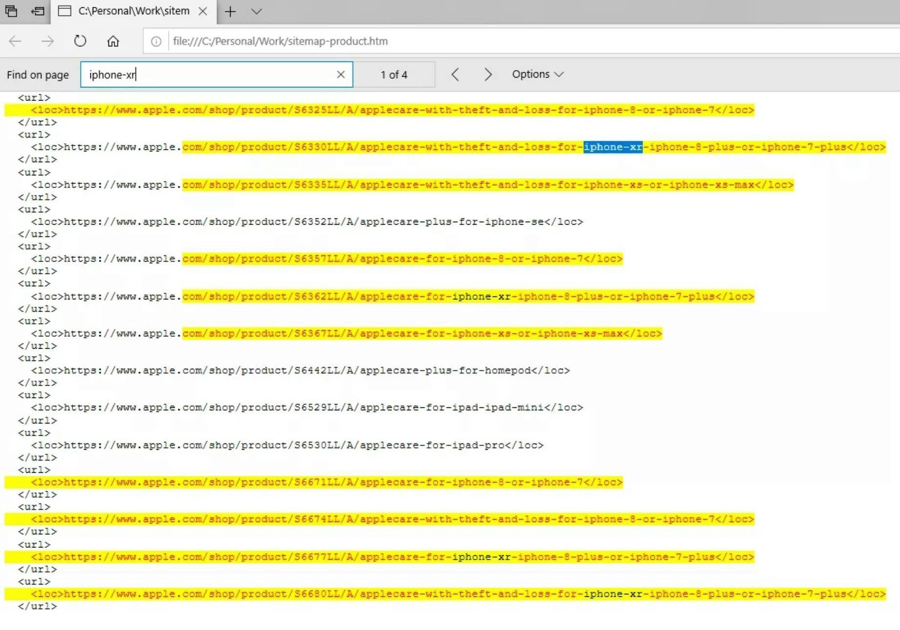Expand the find Options dropdown
The height and width of the screenshot is (630, 900).
[537, 74]
